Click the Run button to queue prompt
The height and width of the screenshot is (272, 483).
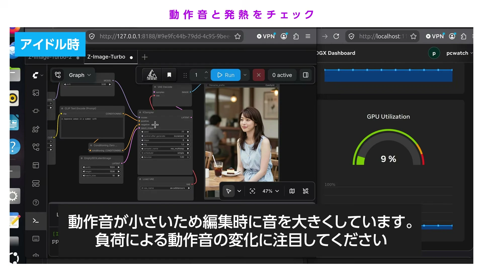tap(226, 75)
